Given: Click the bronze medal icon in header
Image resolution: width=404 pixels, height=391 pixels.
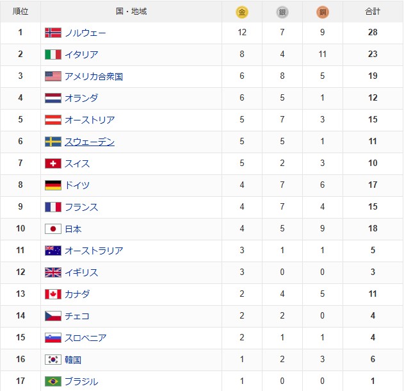Looking at the screenshot, I should click(x=322, y=12).
